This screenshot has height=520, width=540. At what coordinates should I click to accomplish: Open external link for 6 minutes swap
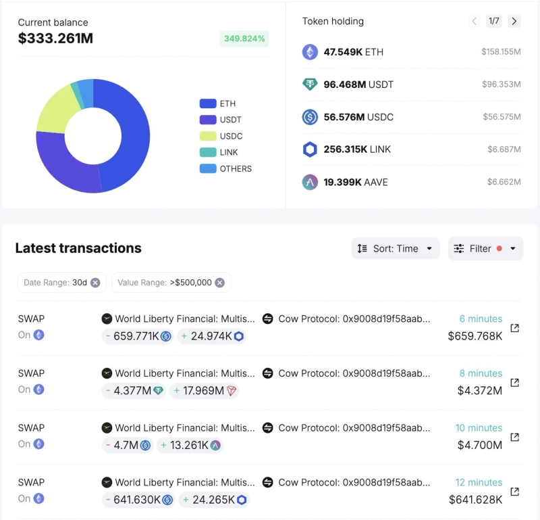514,328
